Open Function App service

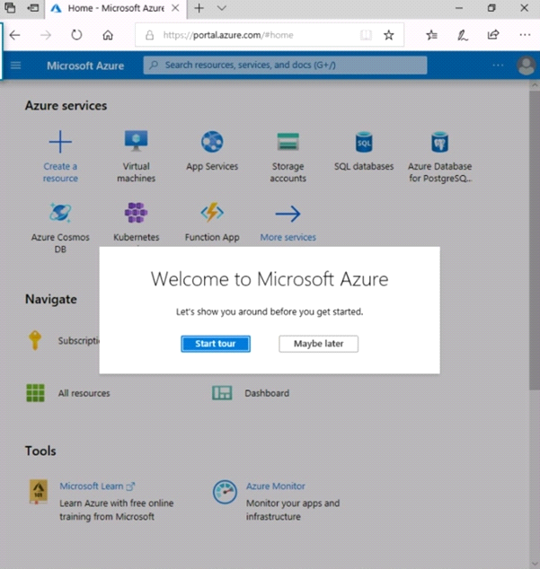(x=212, y=222)
